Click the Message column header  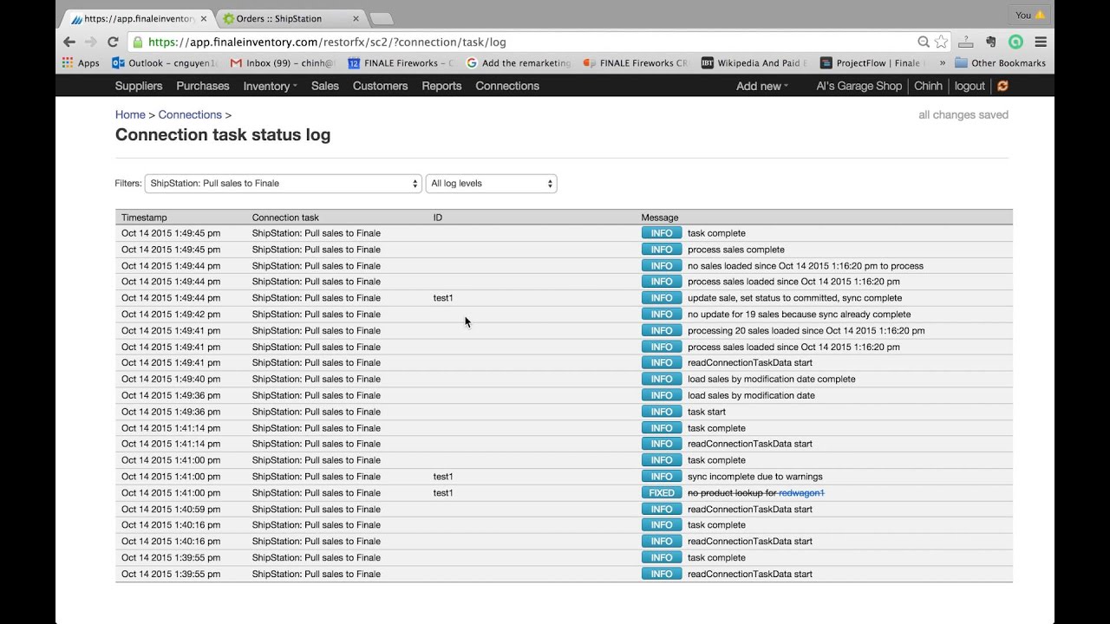660,218
